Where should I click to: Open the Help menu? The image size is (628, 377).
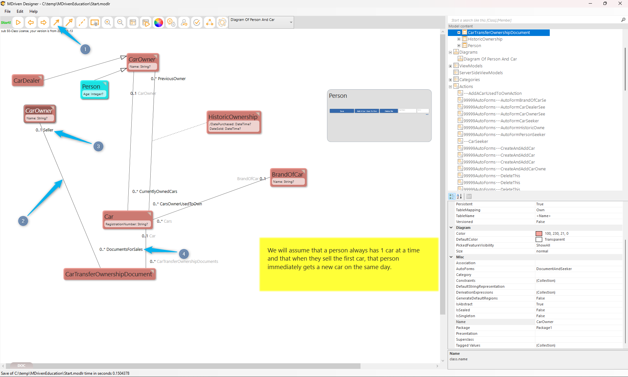click(33, 11)
